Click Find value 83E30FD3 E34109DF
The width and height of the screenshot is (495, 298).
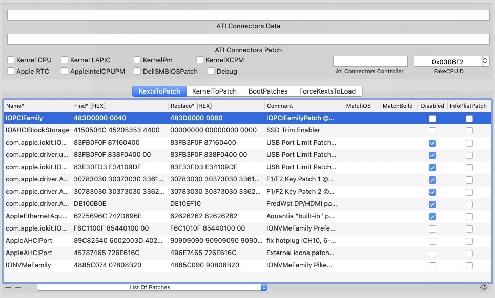coord(107,167)
